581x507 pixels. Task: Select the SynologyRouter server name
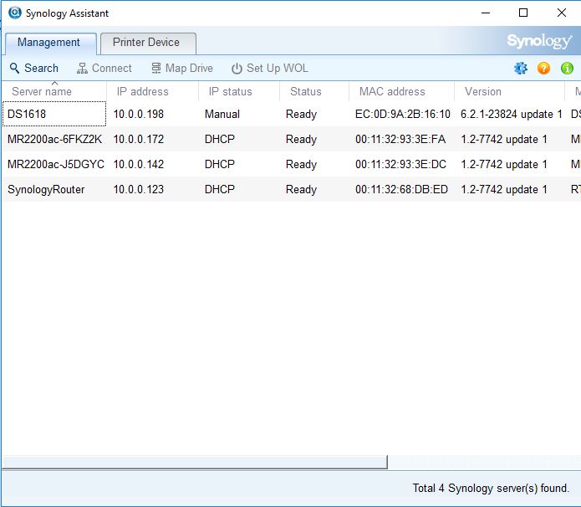(x=46, y=190)
